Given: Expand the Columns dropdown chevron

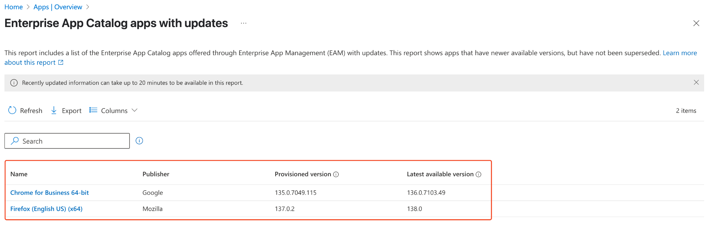Looking at the screenshot, I should 134,110.
